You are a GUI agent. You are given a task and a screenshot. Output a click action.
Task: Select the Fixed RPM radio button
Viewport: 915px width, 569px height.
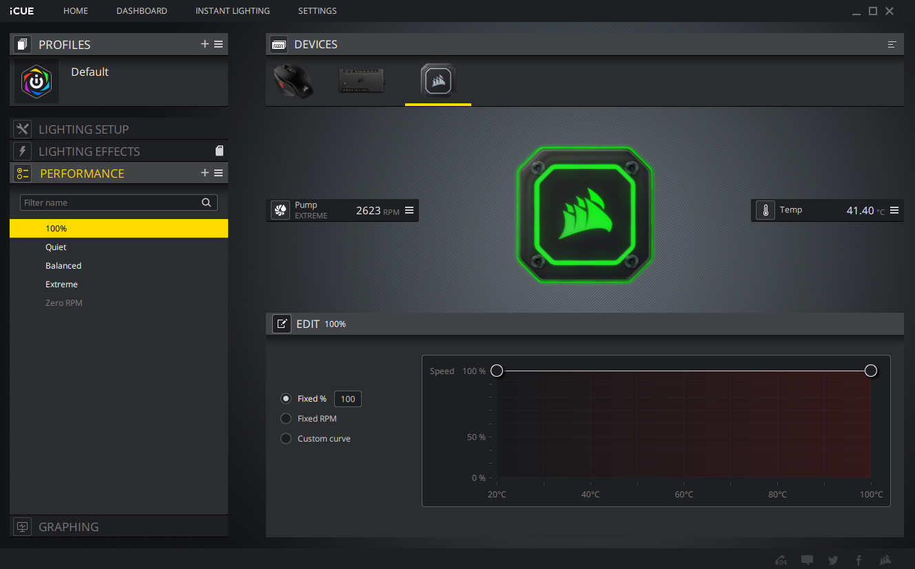(286, 419)
